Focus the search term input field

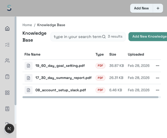pyautogui.click(x=77, y=37)
